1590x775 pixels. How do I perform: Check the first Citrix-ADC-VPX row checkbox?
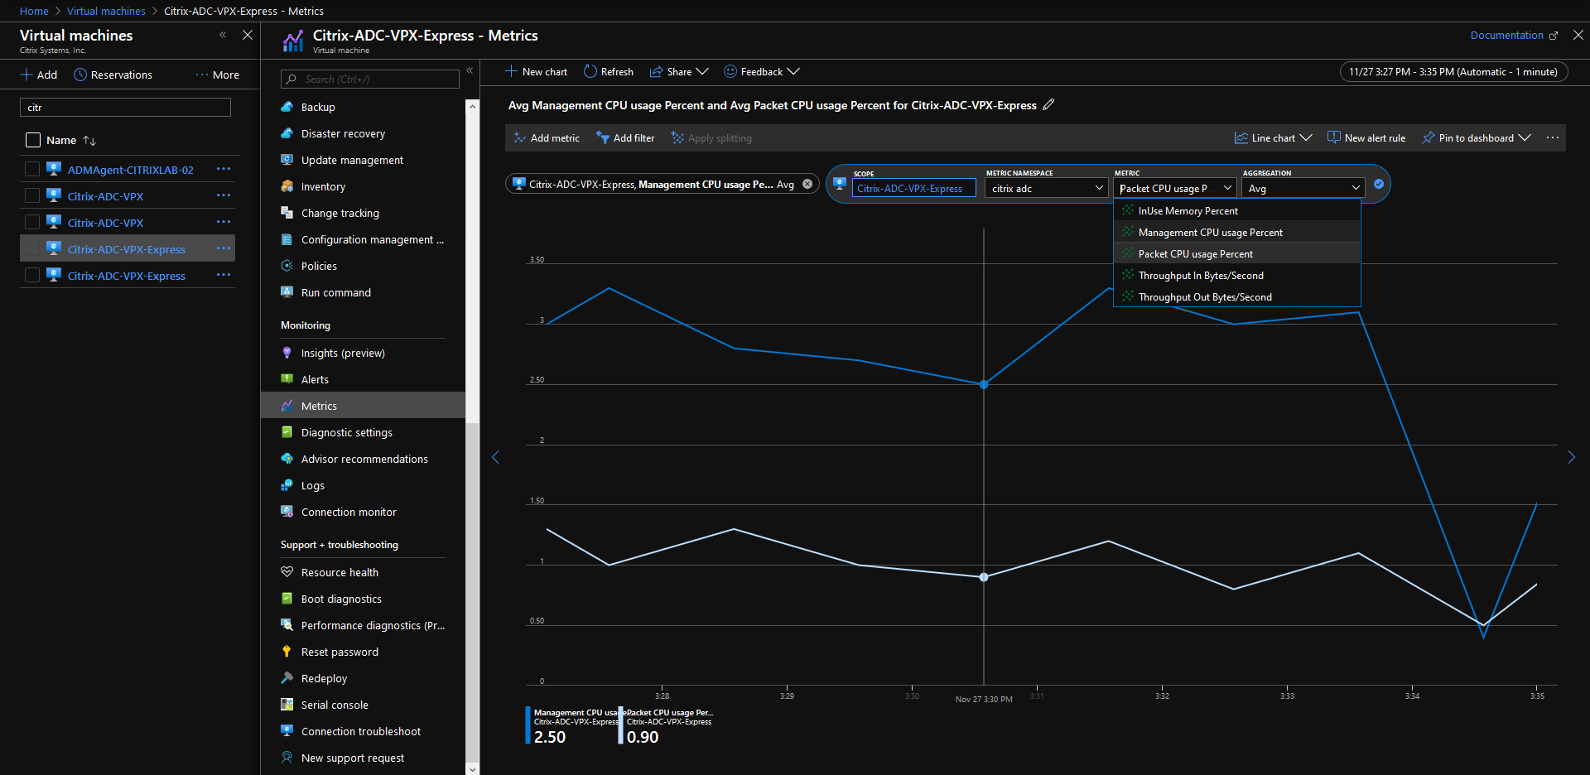point(32,195)
